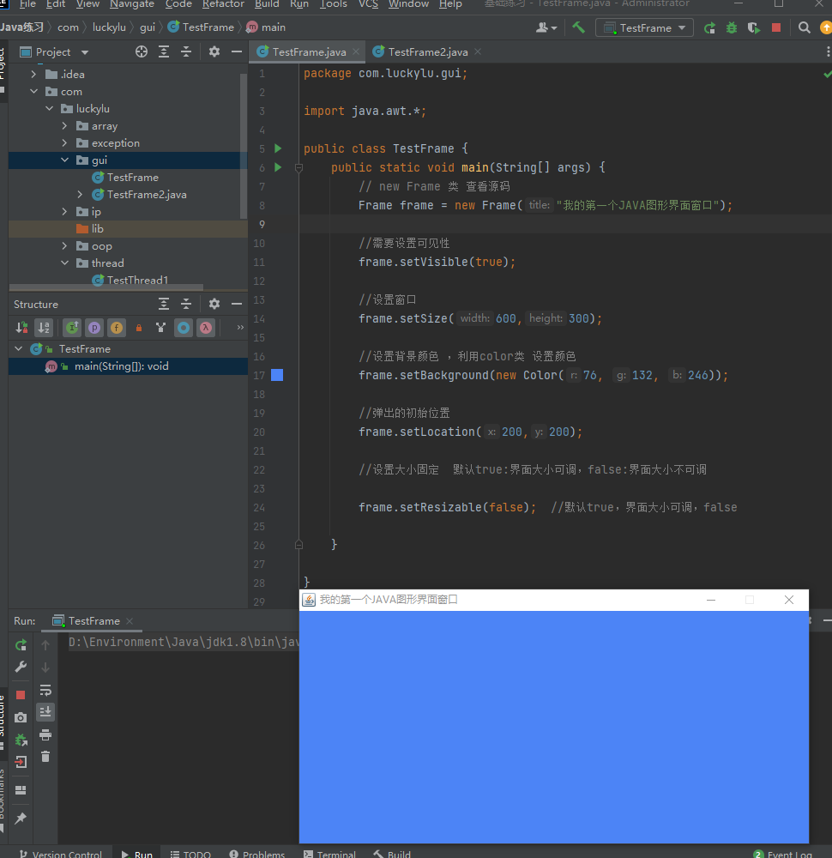Open the TODO tool window
Viewport: 832px width, 858px height.
click(x=191, y=854)
